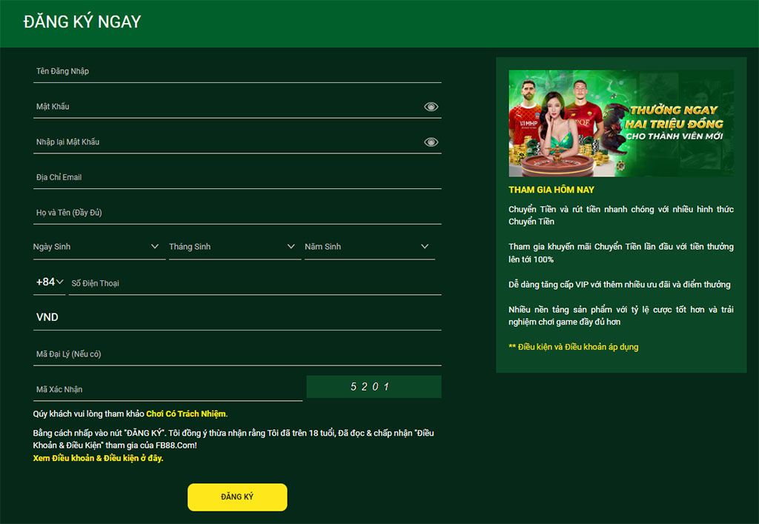Expand the Tháng Sinh dropdown
The width and height of the screenshot is (759, 524).
point(233,247)
